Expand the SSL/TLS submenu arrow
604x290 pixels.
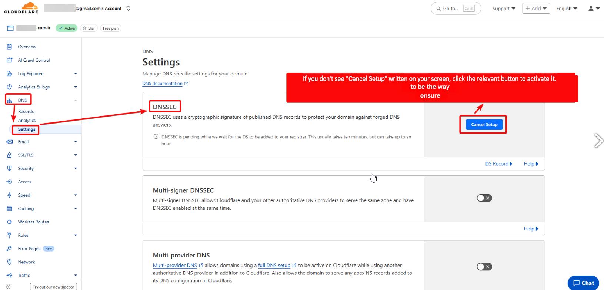76,155
